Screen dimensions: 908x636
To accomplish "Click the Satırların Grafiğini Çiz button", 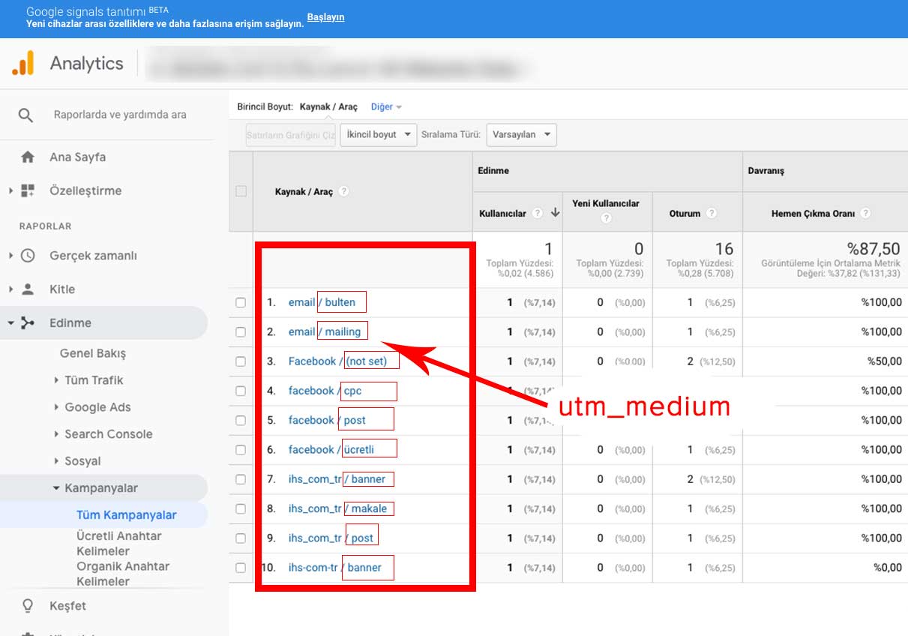I will pos(290,135).
